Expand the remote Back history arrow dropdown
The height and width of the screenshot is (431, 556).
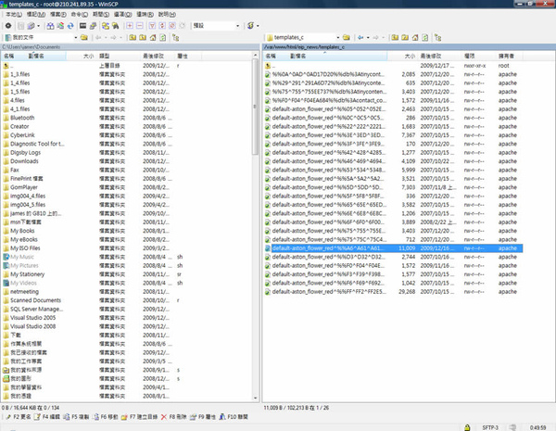tap(368, 37)
